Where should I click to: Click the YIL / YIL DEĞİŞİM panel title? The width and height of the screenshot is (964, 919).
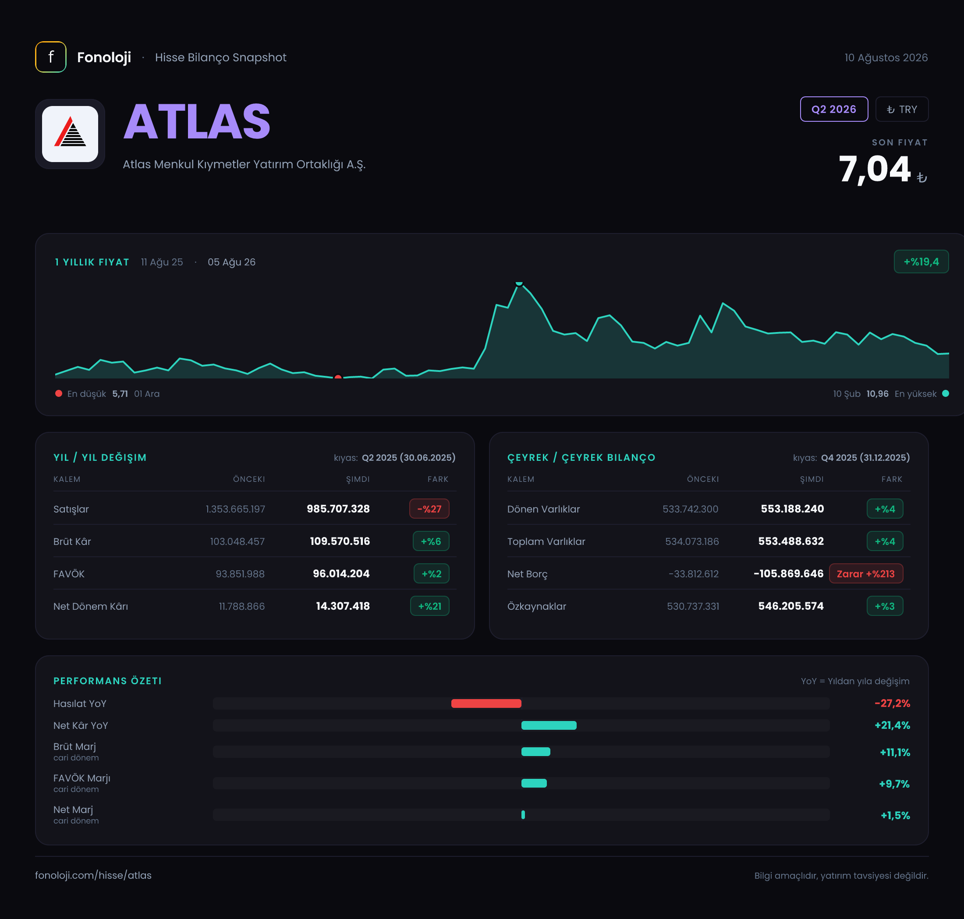point(100,457)
